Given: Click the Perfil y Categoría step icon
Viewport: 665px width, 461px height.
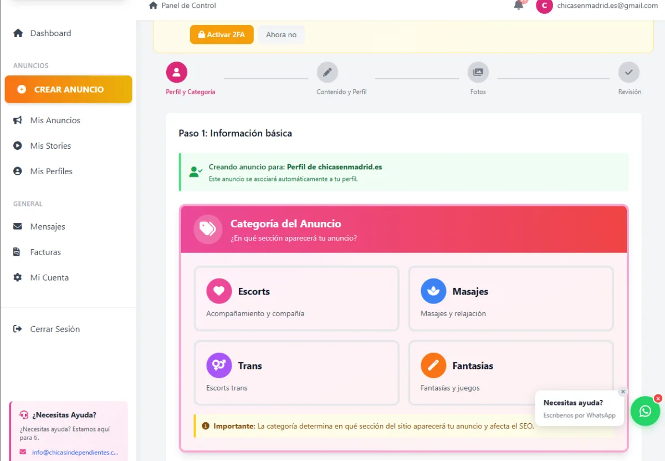Looking at the screenshot, I should click(177, 72).
